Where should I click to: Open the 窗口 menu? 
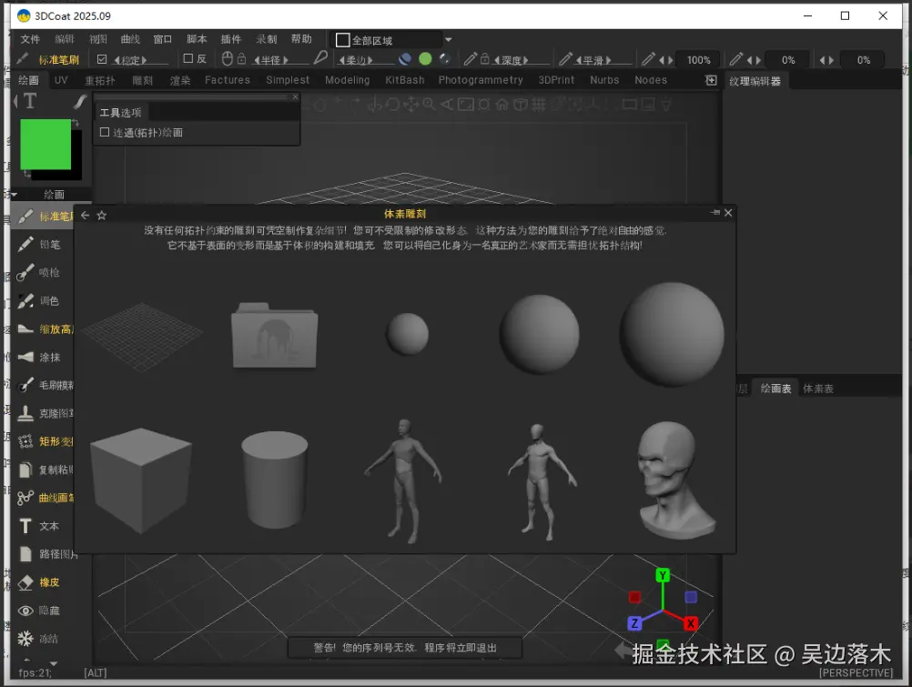(163, 39)
